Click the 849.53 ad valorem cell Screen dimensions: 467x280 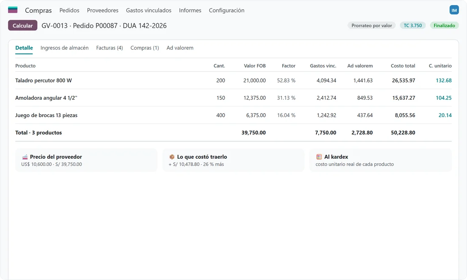tap(365, 98)
